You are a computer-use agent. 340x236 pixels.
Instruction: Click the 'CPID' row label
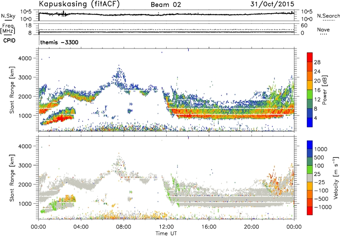coord(9,40)
